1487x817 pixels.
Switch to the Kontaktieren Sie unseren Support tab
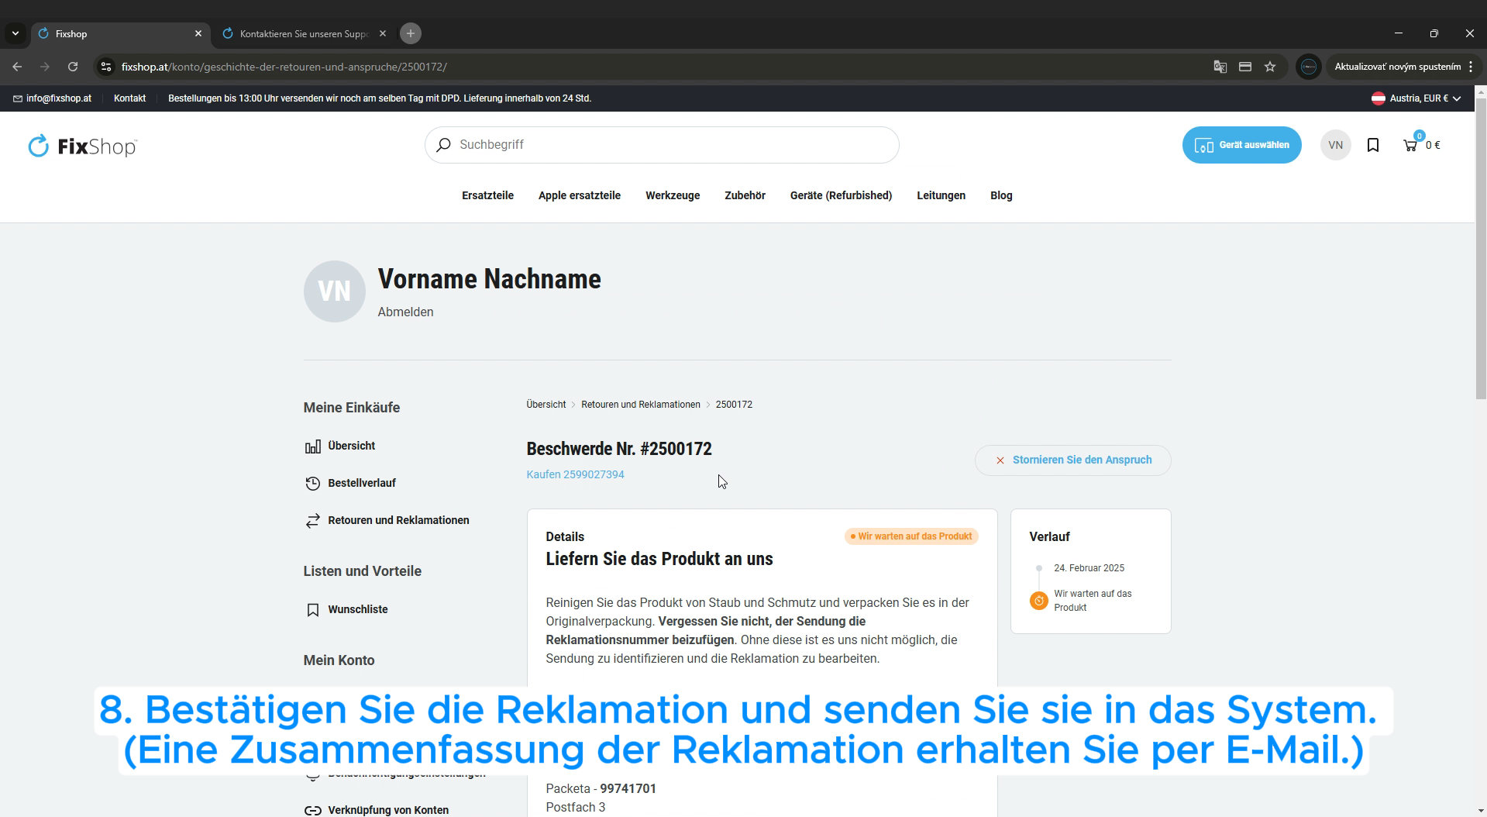tap(303, 33)
